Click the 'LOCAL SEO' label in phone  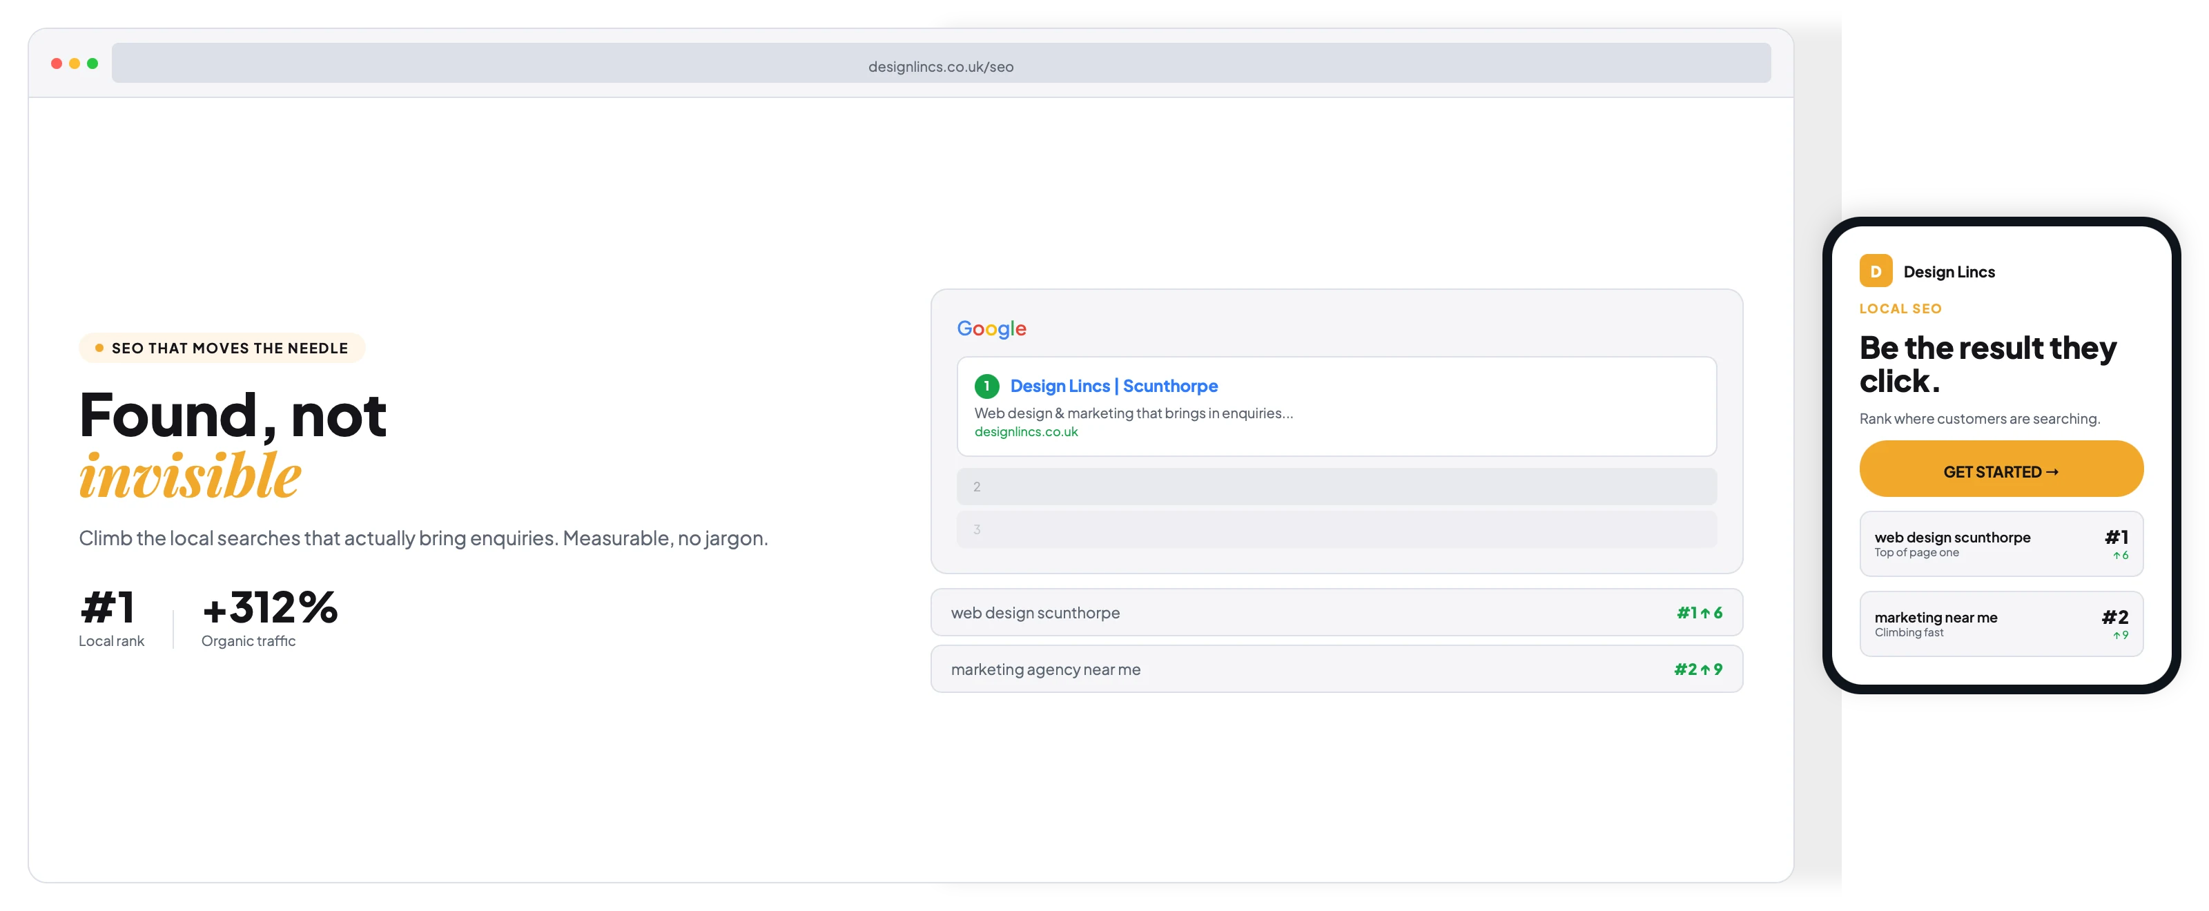[x=1900, y=308]
